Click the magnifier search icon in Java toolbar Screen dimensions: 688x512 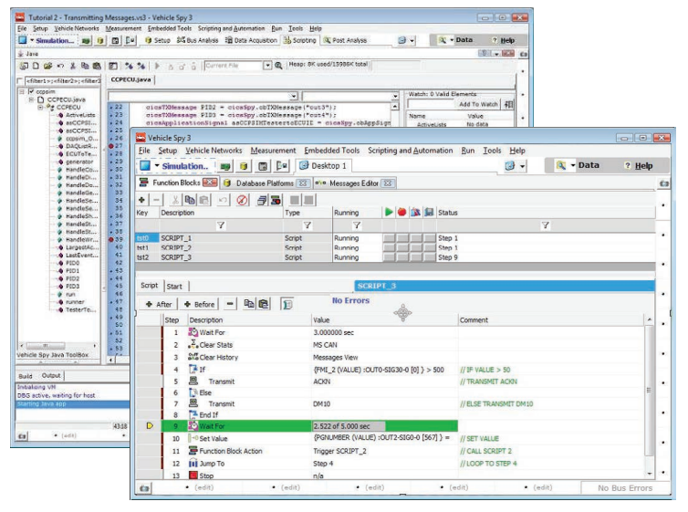(x=278, y=66)
